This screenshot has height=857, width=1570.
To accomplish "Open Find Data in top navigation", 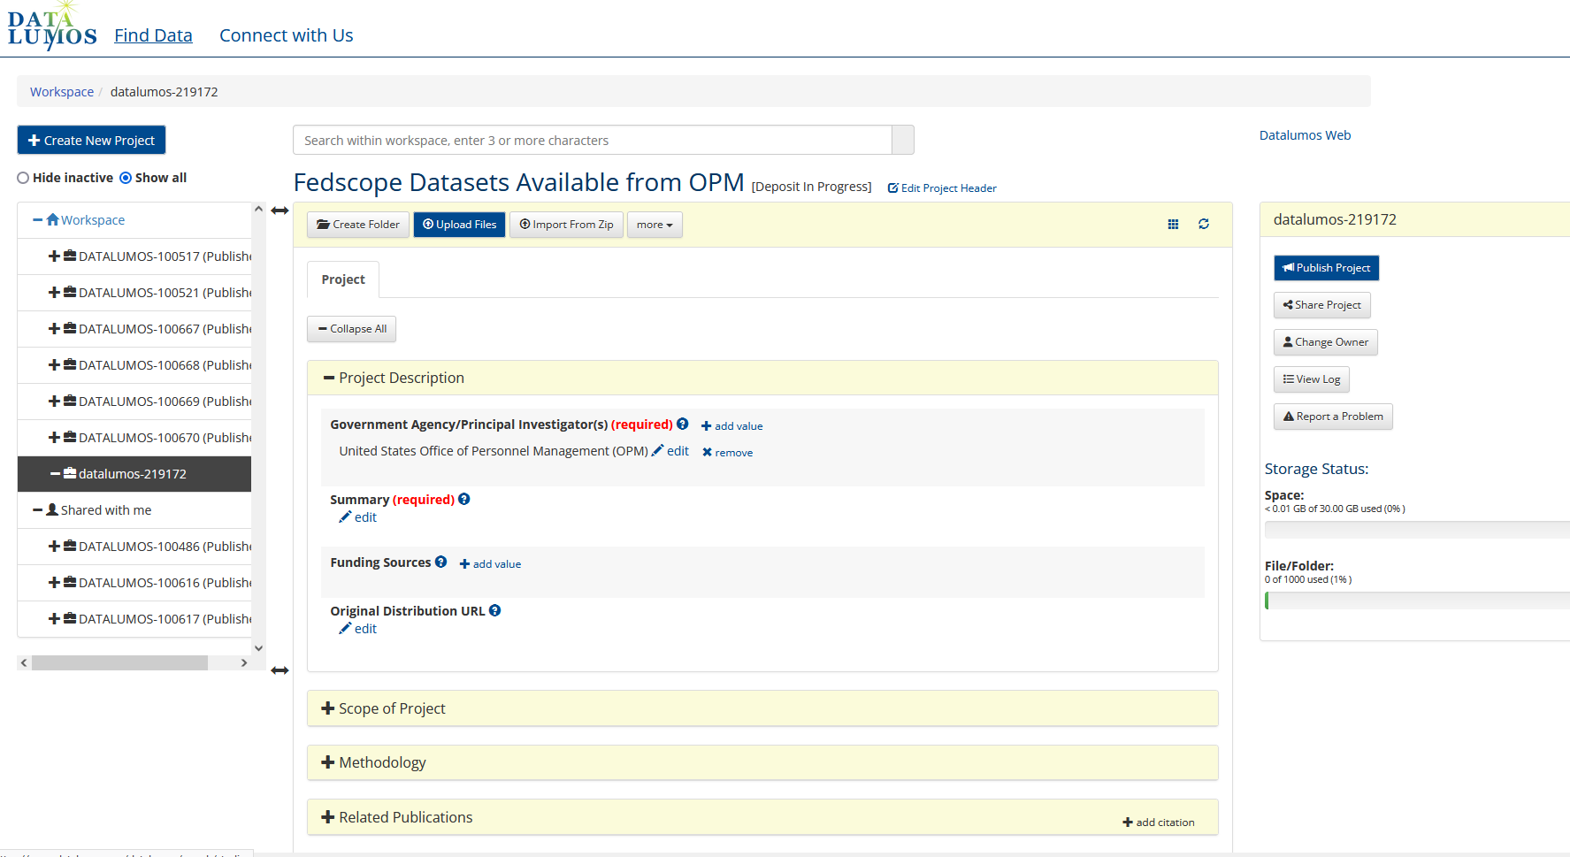I will 153,35.
